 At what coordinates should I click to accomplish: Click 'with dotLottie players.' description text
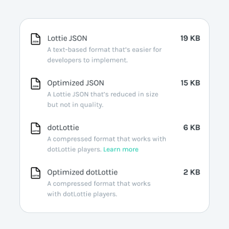[82, 194]
